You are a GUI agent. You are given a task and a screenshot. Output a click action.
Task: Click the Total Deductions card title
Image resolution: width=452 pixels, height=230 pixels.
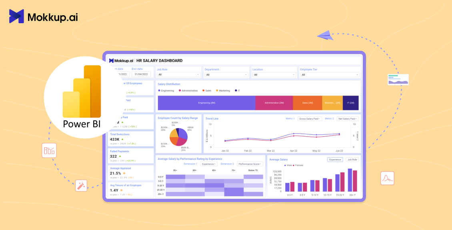click(120, 134)
